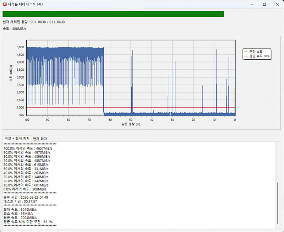Screen dimensions: 284x232
Task: Switch to the 현재 회차 tab
Action: click(40, 139)
